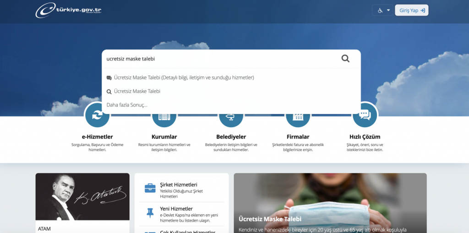The width and height of the screenshot is (469, 233).
Task: Click Daha fazla Sonuç link
Action: (x=127, y=105)
